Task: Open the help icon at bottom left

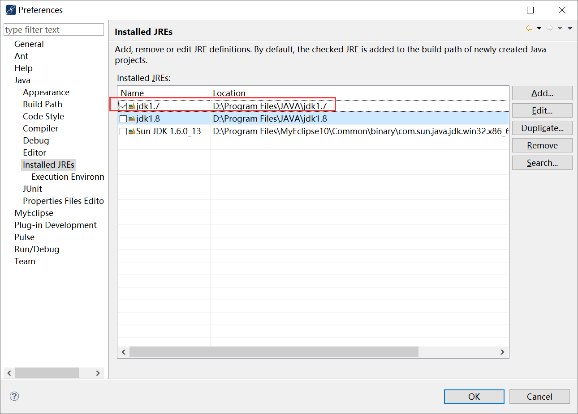Action: pos(14,396)
